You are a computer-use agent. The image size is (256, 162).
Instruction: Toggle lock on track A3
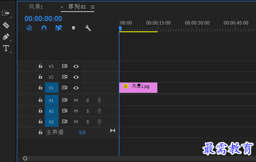(x=41, y=121)
